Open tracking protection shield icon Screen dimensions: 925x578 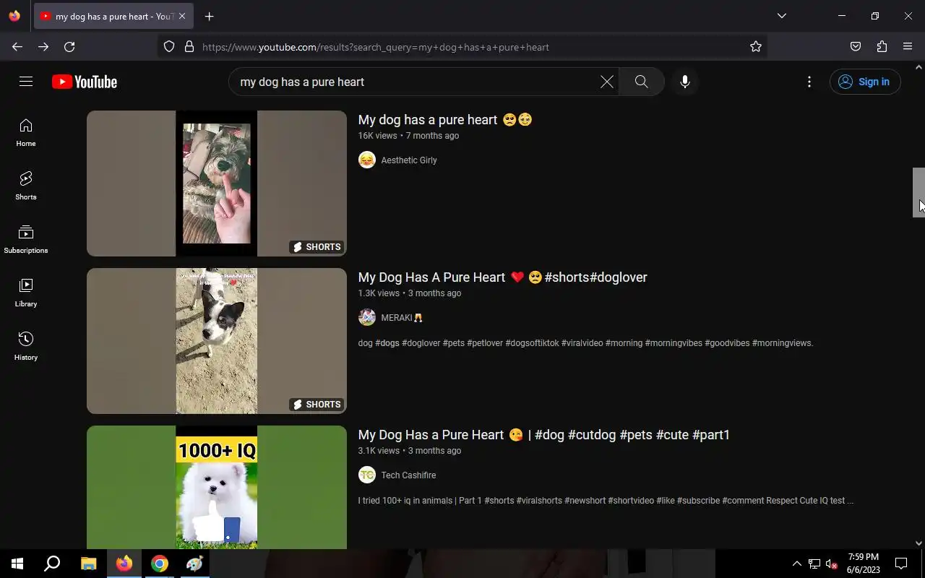[x=169, y=46]
